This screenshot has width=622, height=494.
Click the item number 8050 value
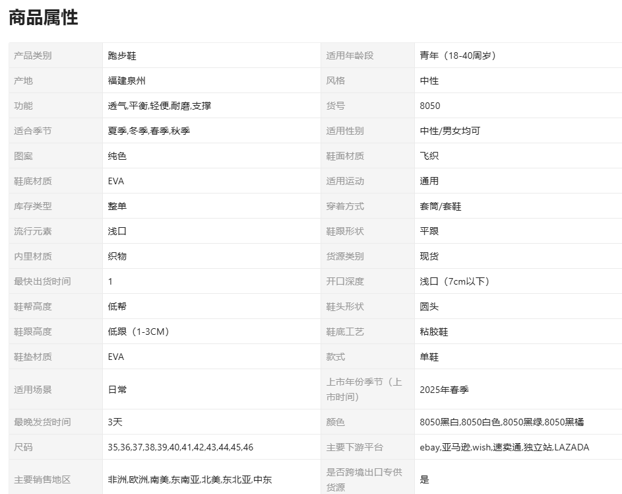pos(430,106)
